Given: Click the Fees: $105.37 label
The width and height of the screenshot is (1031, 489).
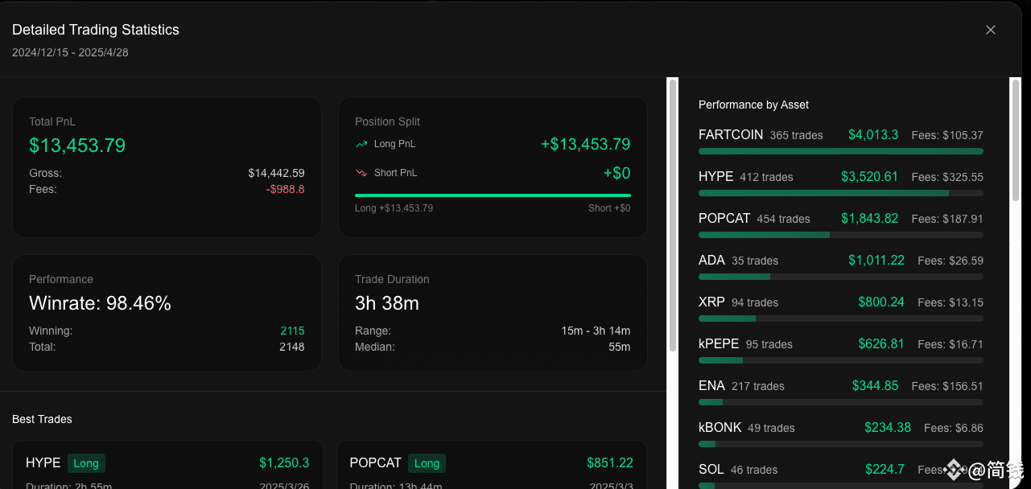Looking at the screenshot, I should pos(947,135).
